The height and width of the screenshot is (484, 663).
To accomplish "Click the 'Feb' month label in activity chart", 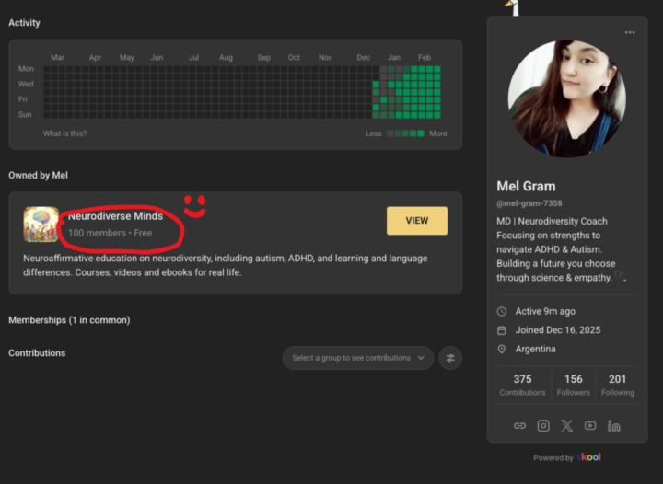I will point(425,57).
